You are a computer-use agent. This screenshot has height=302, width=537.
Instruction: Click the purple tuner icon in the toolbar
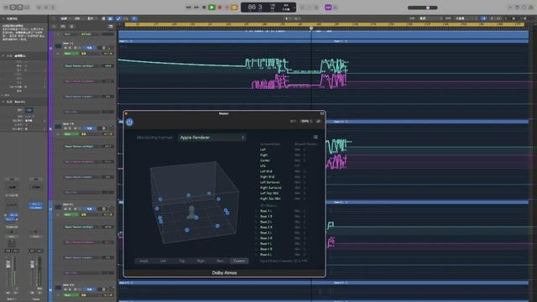point(328,8)
